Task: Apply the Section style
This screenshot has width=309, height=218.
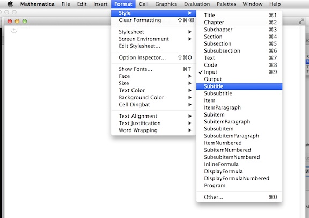Action: tap(239, 37)
